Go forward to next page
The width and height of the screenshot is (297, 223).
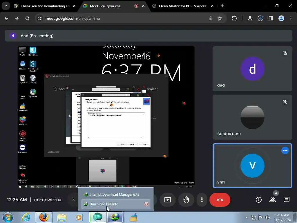(x=17, y=18)
